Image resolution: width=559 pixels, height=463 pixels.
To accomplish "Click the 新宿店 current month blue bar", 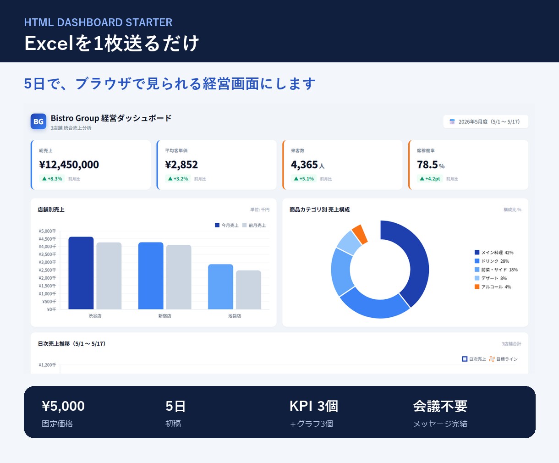I will click(151, 276).
